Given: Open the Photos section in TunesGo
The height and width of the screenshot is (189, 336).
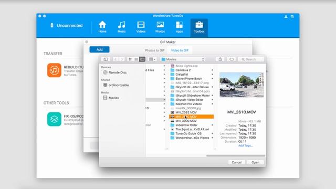Looking at the screenshot, I should (x=160, y=27).
